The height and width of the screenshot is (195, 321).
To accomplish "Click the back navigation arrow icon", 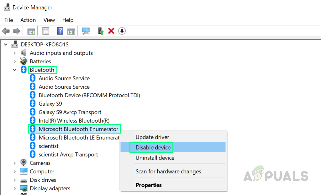I will 6,31.
